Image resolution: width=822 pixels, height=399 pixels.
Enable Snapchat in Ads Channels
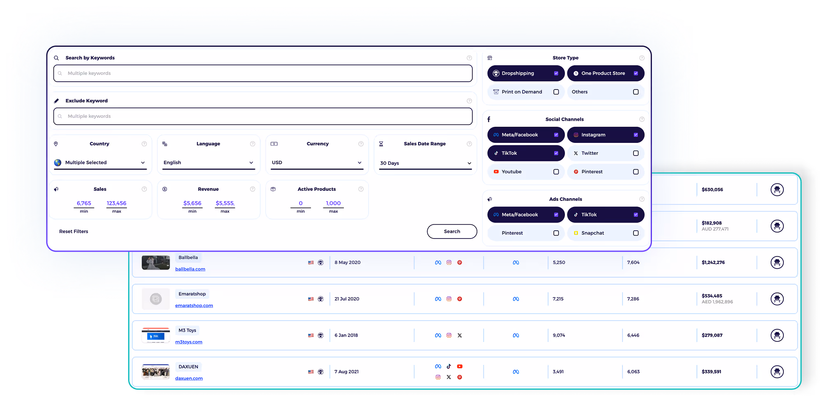click(636, 233)
